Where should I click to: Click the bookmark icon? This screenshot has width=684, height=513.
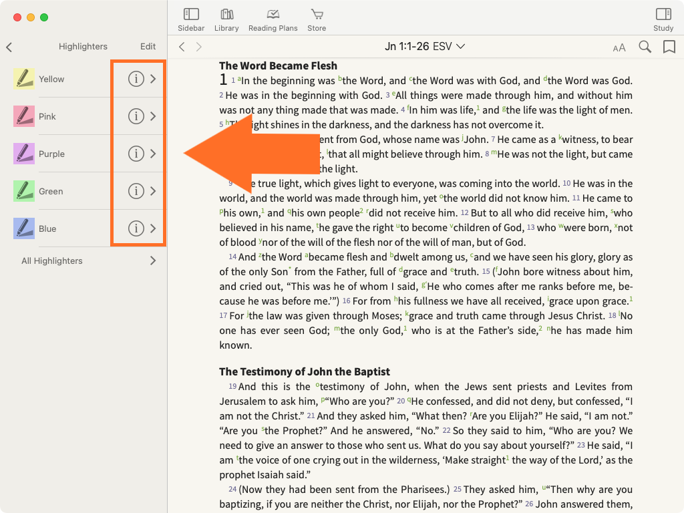tap(669, 47)
